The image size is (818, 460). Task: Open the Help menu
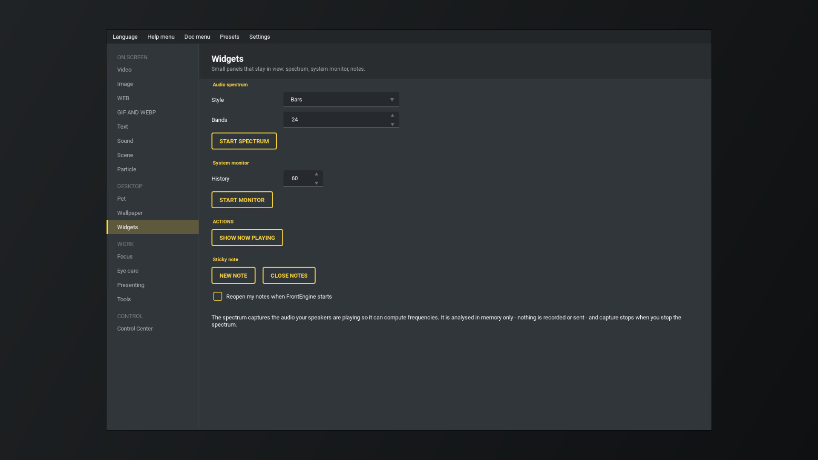(161, 37)
